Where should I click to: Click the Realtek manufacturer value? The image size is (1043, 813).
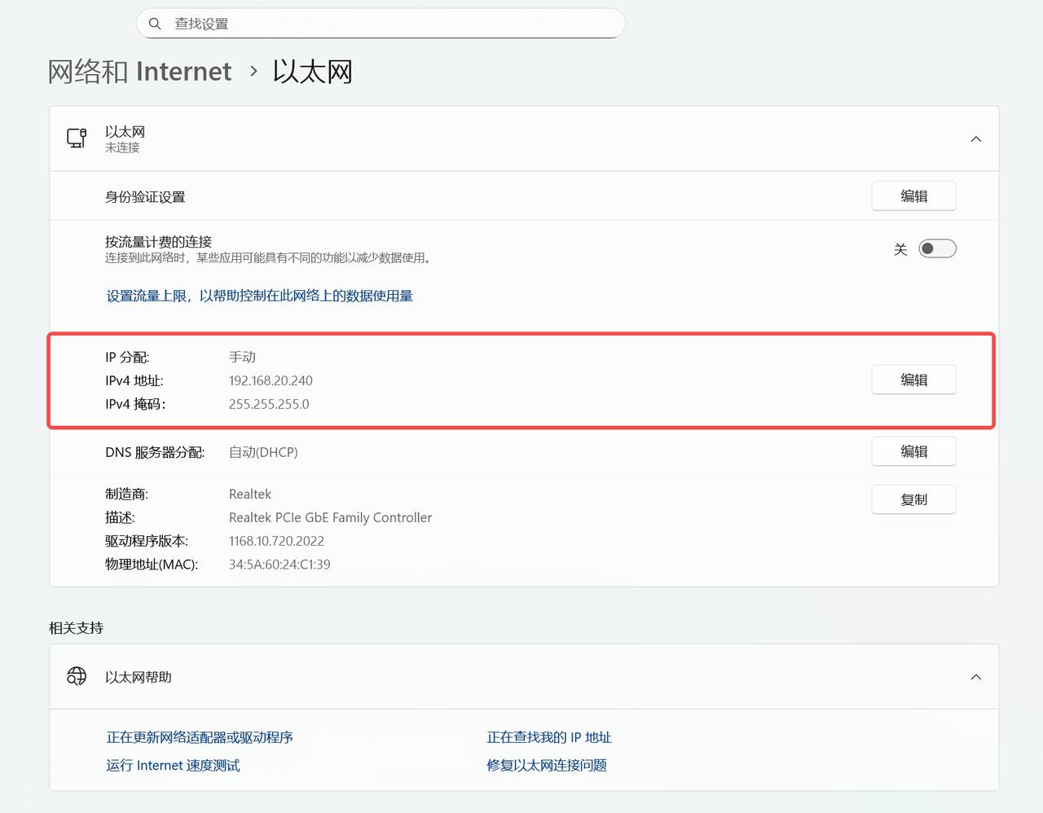point(250,494)
